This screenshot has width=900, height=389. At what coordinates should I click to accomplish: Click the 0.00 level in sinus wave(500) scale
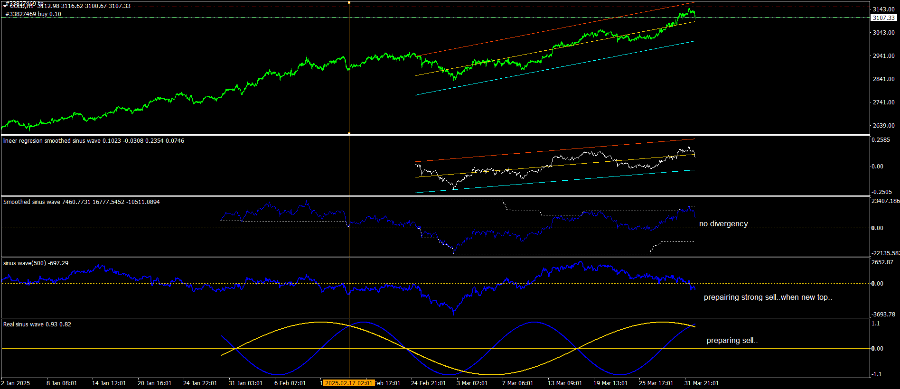click(x=877, y=284)
